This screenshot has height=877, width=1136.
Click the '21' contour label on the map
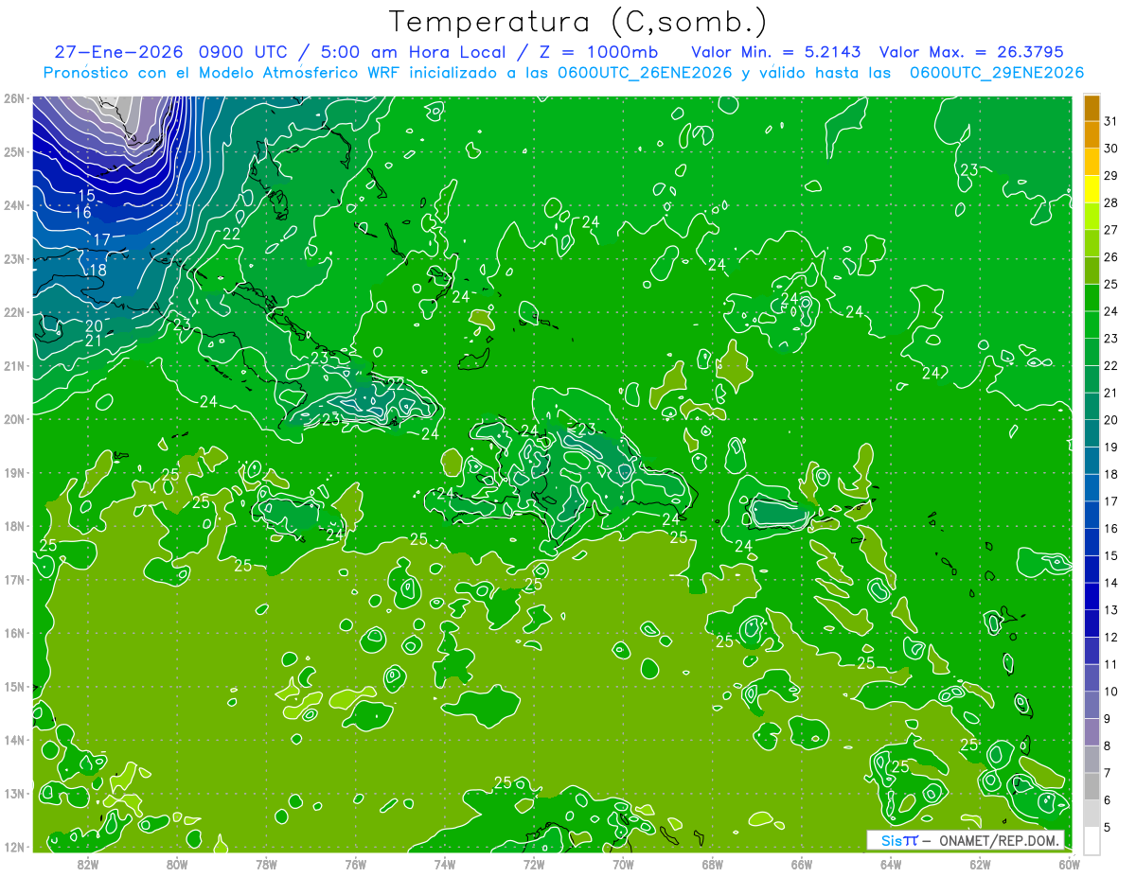coord(94,341)
